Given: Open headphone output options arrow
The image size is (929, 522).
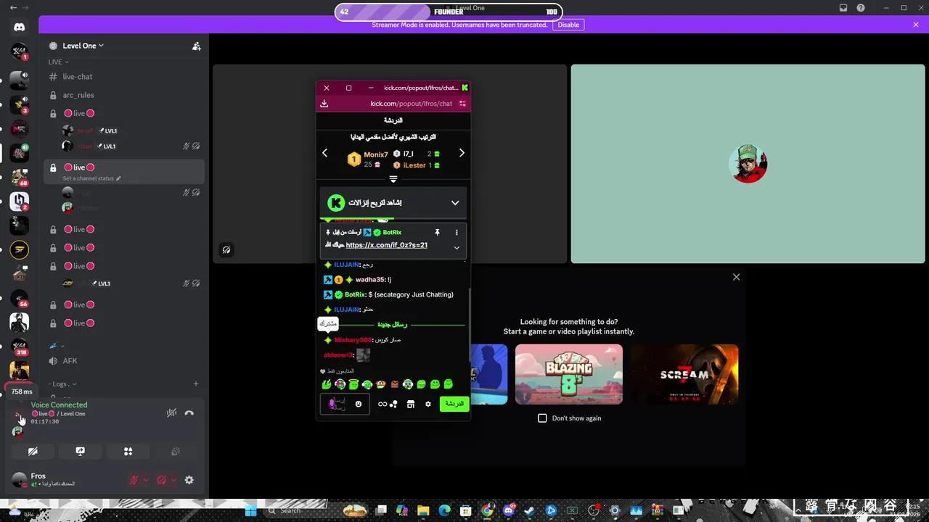Looking at the screenshot, I should coord(173,480).
